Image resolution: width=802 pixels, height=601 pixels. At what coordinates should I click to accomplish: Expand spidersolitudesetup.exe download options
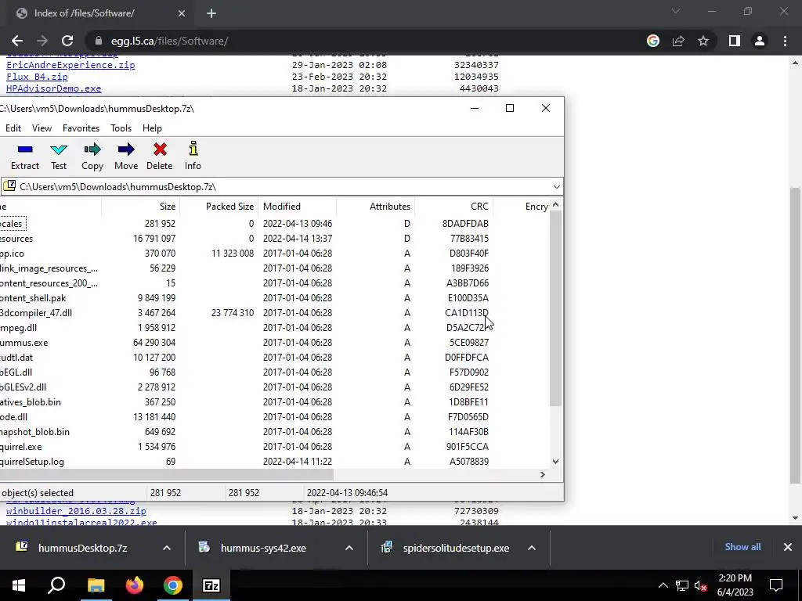tap(532, 548)
